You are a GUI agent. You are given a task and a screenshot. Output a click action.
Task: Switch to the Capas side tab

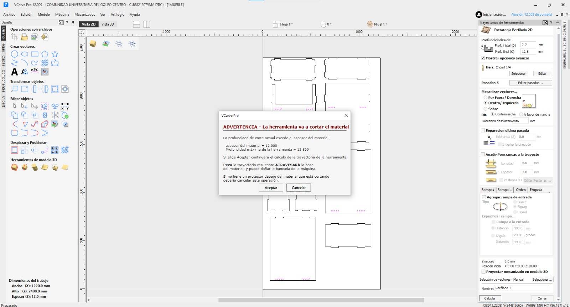pyautogui.click(x=4, y=61)
